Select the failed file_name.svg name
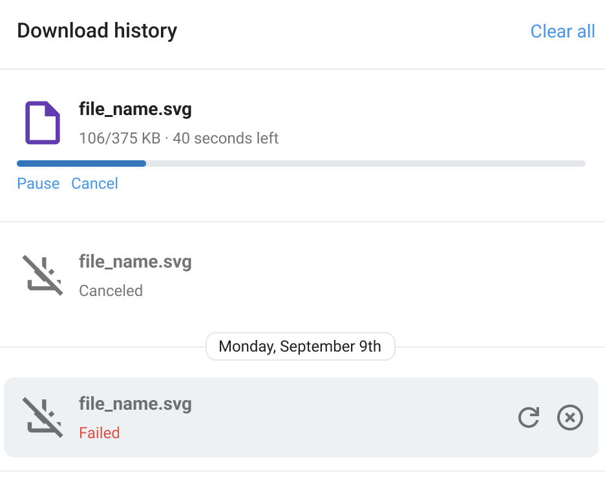 (x=136, y=404)
